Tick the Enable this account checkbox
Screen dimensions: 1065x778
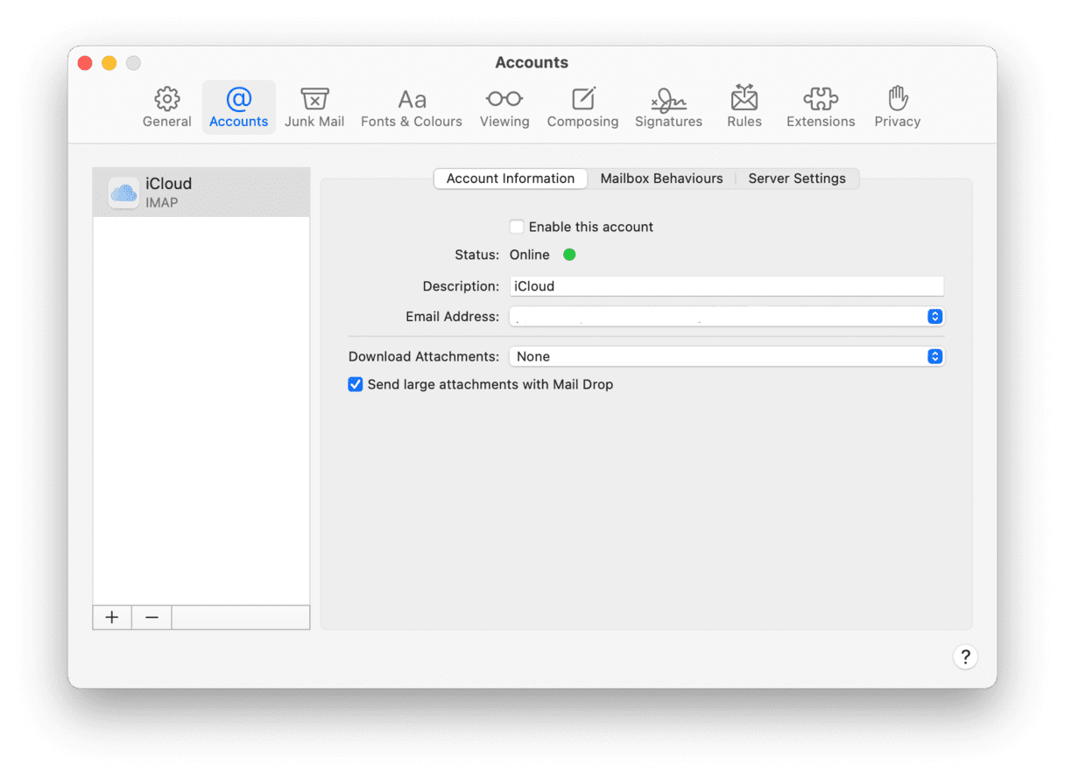518,227
